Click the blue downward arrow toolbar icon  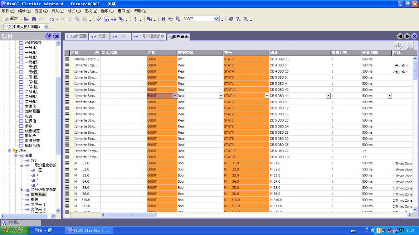pyautogui.click(x=135, y=19)
